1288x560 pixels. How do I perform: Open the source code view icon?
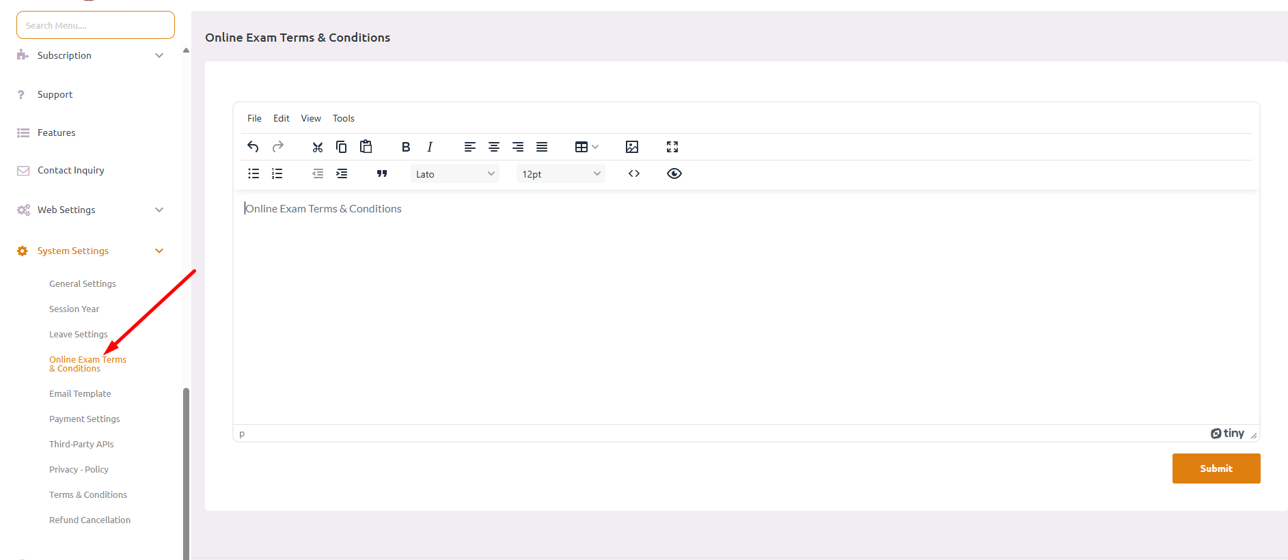coord(633,173)
